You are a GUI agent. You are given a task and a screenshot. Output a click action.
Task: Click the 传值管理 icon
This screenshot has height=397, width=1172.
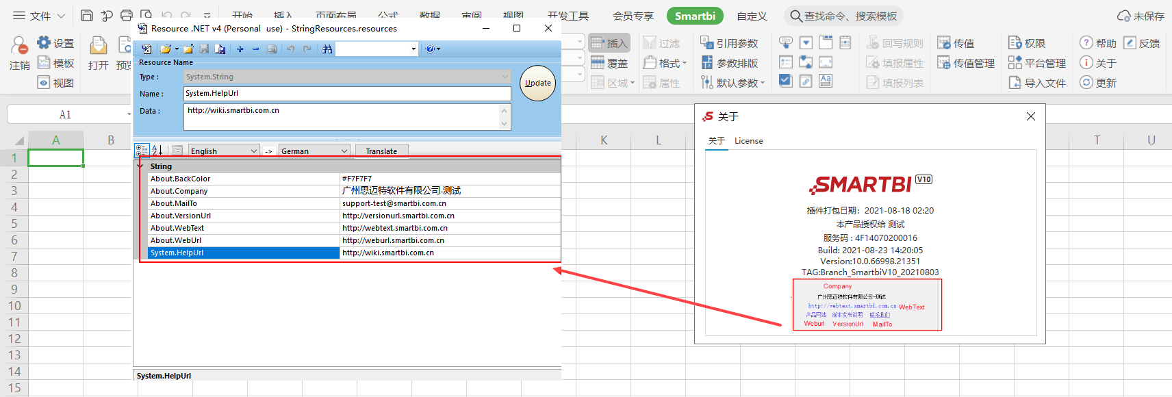click(944, 63)
